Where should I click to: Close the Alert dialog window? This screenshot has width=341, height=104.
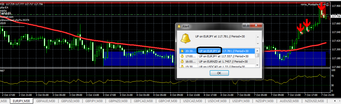pos(256,25)
